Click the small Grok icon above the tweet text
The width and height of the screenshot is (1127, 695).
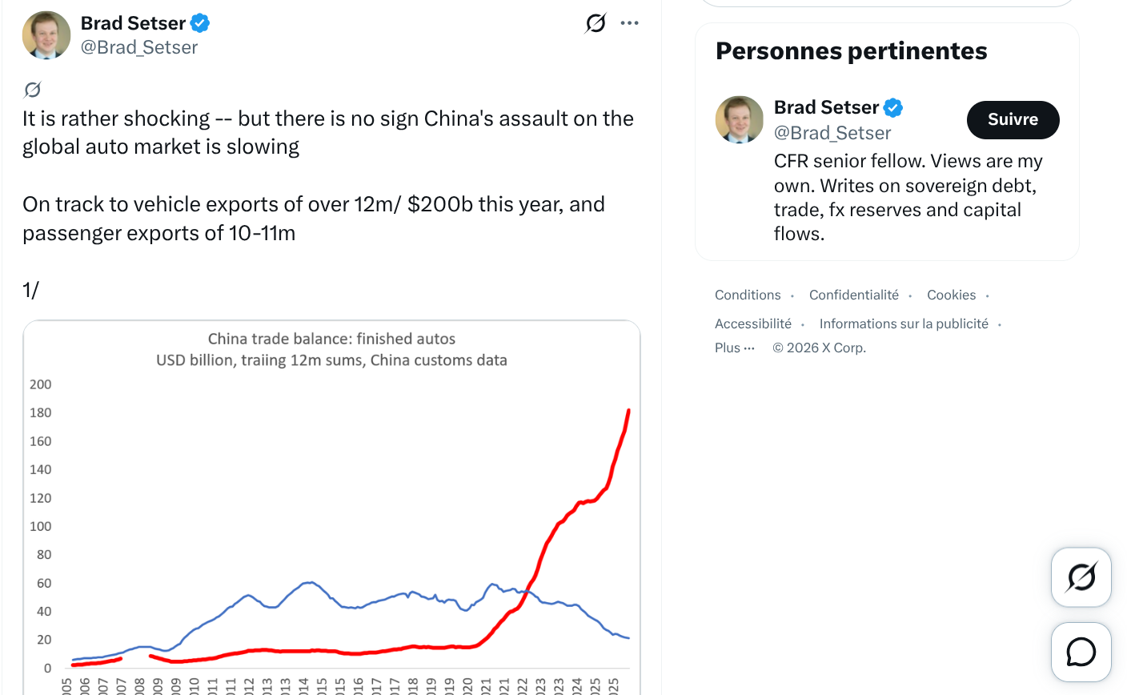[32, 89]
